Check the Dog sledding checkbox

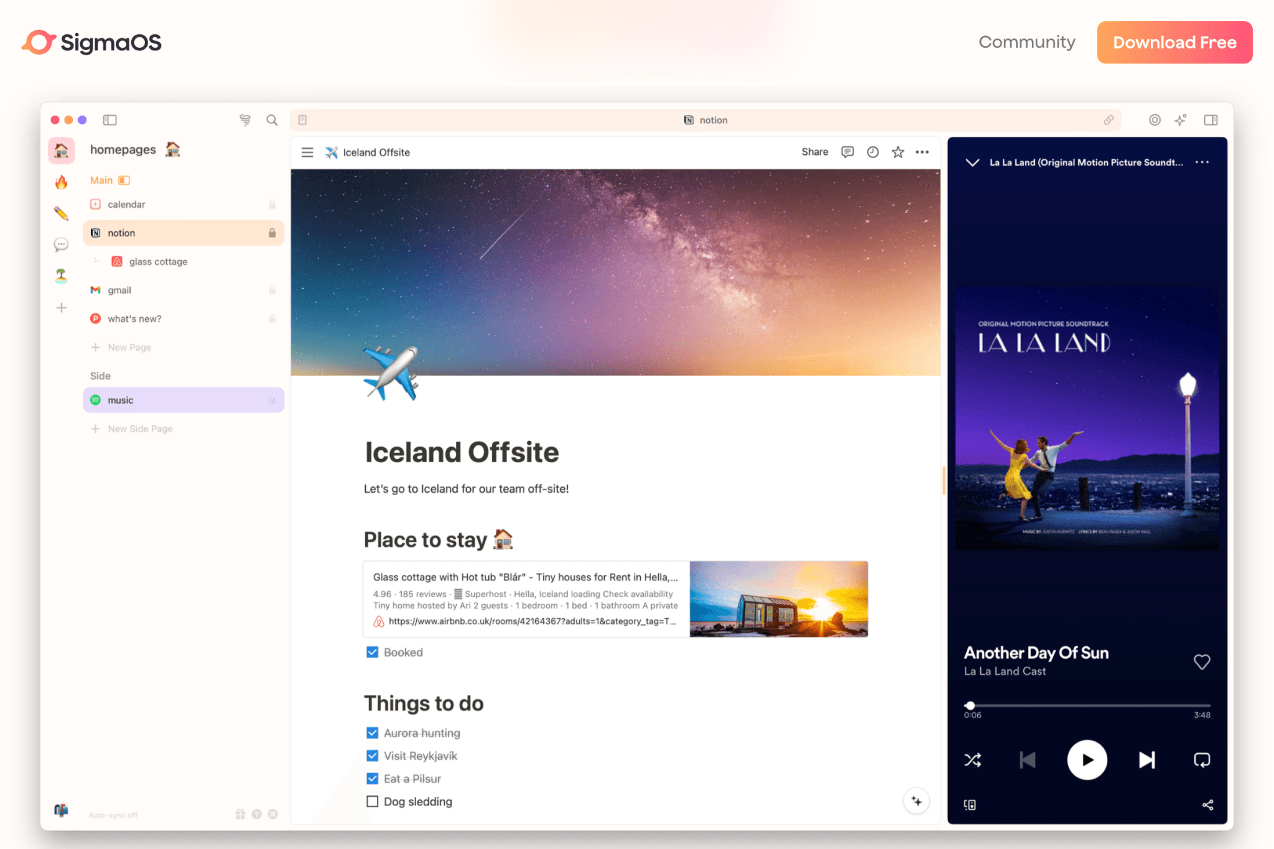pyautogui.click(x=372, y=801)
